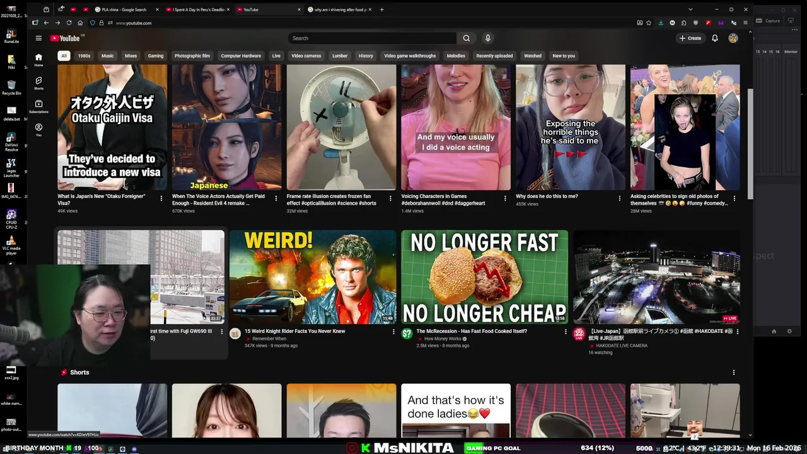Click the page vertical scrollbar

(750, 144)
